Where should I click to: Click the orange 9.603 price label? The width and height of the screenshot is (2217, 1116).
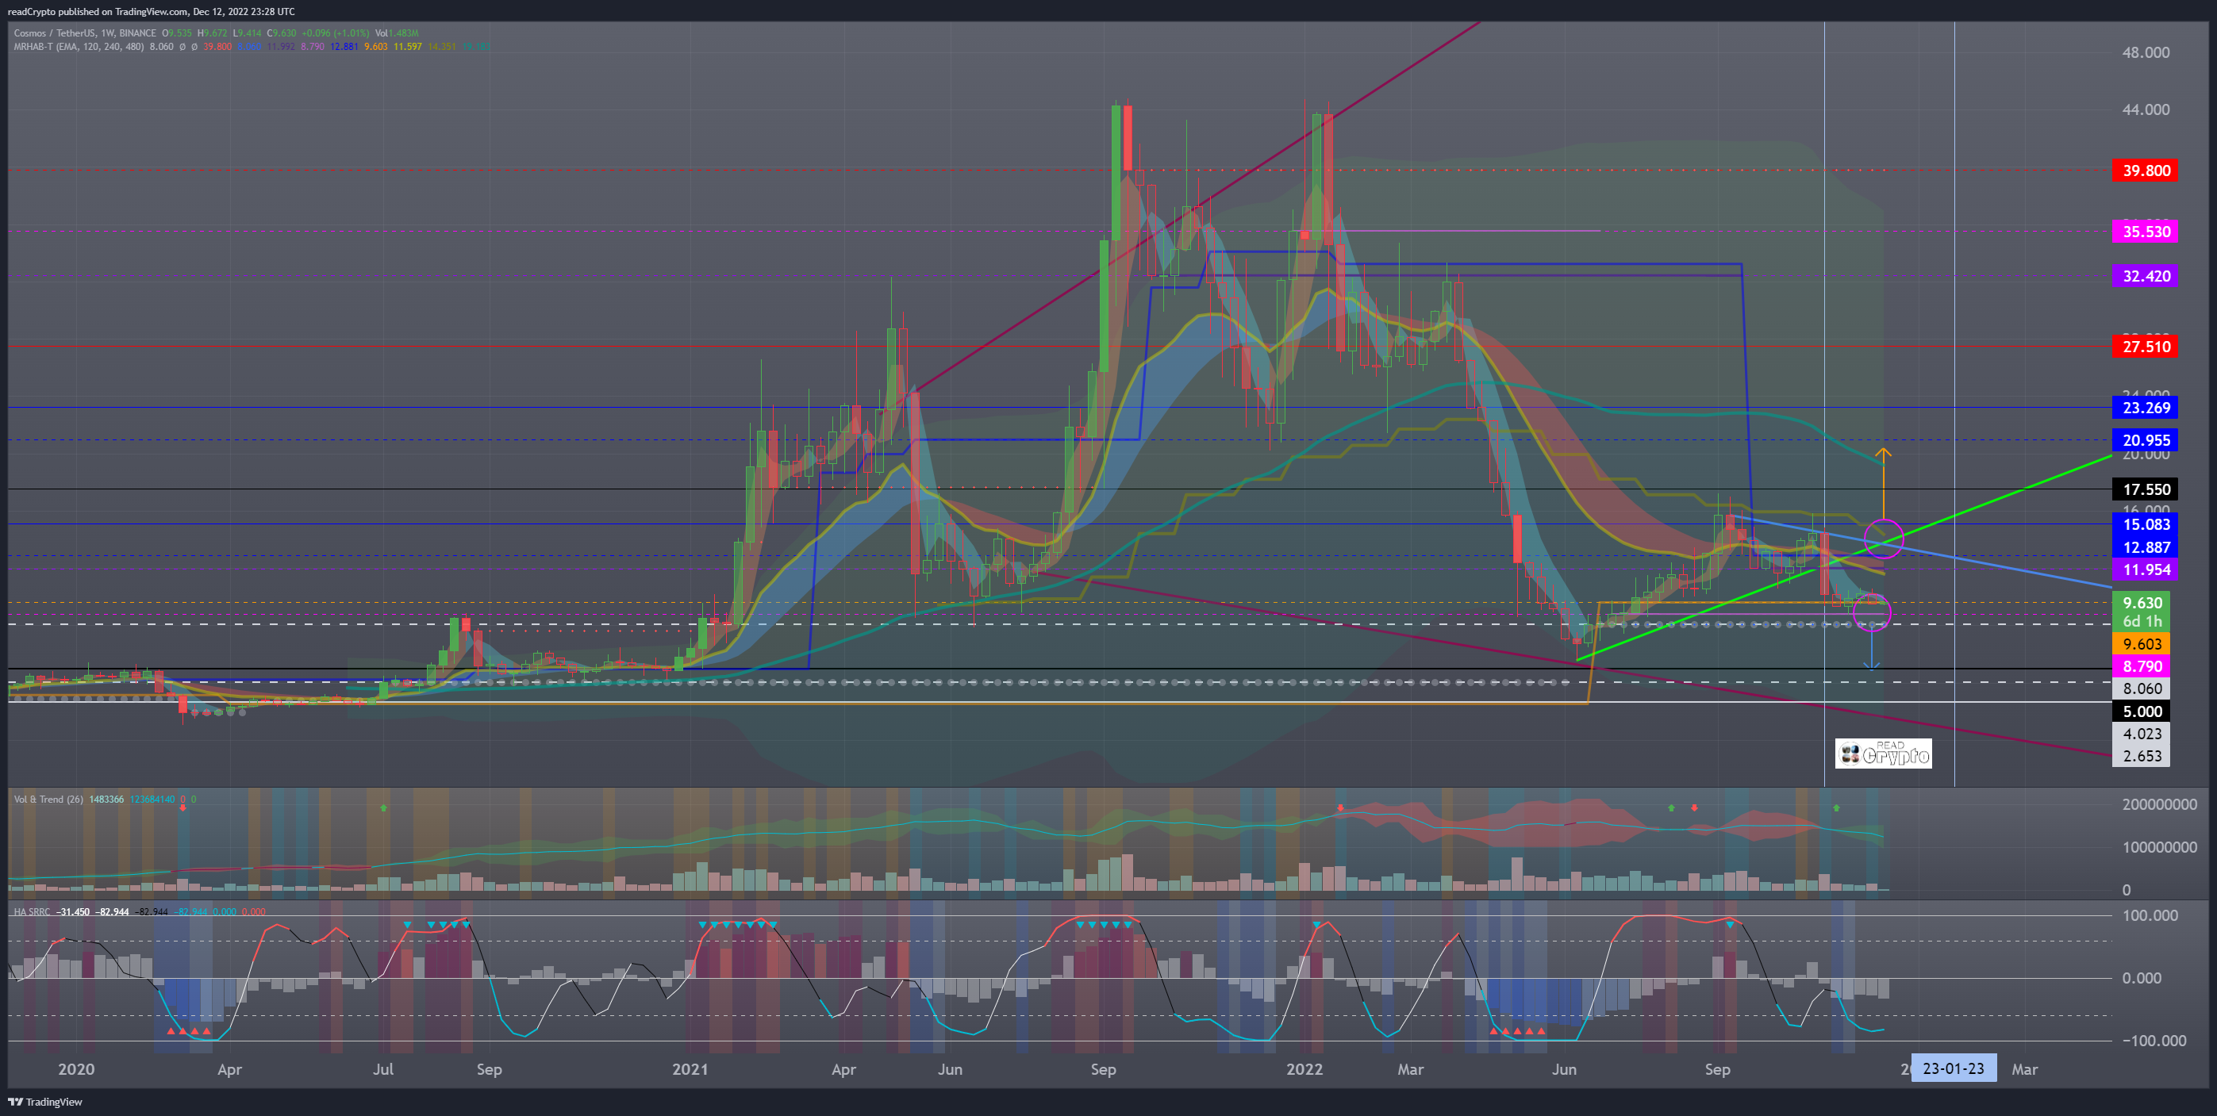click(2142, 645)
